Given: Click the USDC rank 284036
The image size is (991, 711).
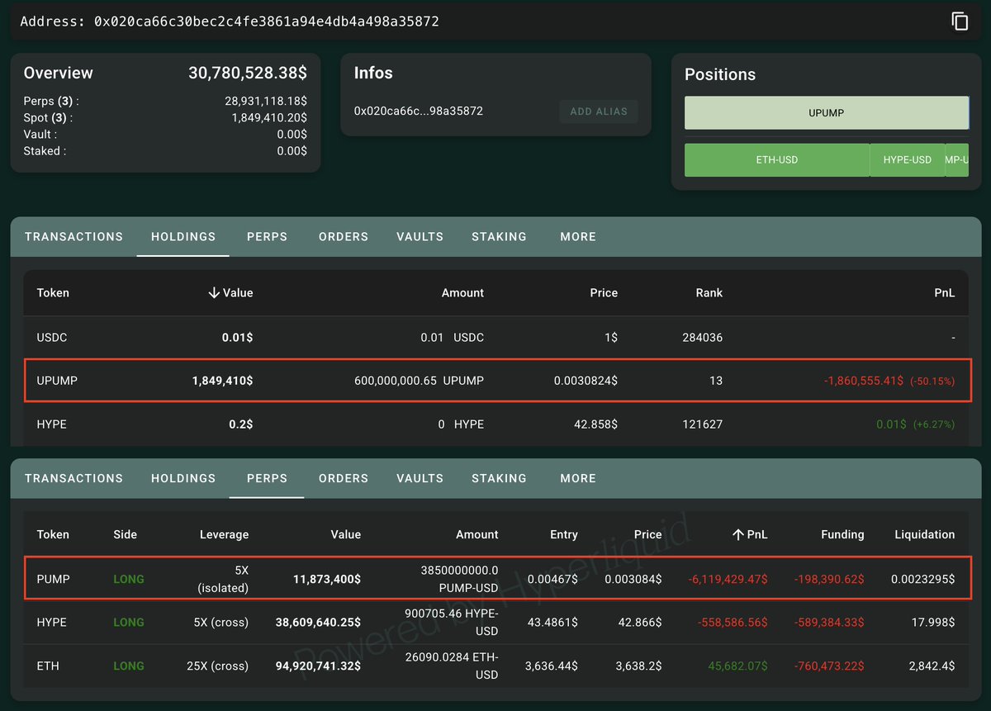Looking at the screenshot, I should (x=703, y=337).
